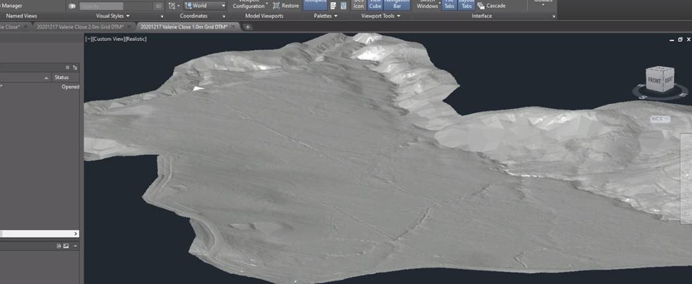This screenshot has width=692, height=284.
Task: Open the Interface panel dialog launcher arrow
Action: point(553,16)
